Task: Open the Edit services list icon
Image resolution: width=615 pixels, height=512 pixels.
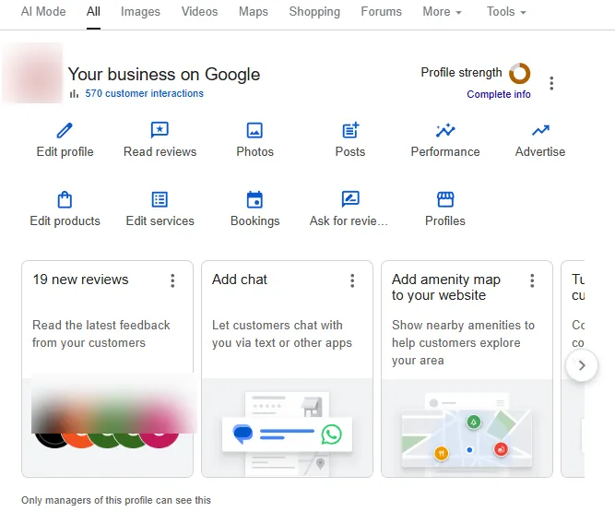Action: pos(160,199)
